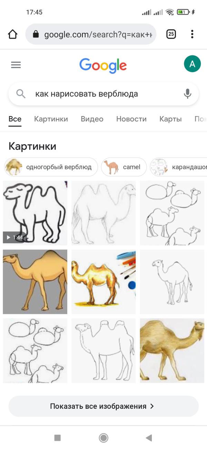This screenshot has width=207, height=450.
Task: Tap the Android home circle button
Action: (x=103, y=438)
